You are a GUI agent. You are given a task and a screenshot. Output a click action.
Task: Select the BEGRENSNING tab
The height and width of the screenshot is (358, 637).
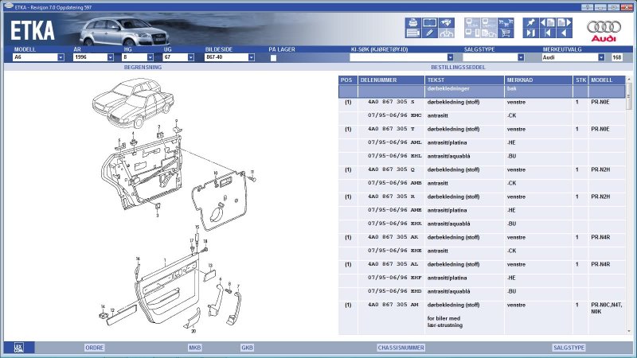[143, 68]
